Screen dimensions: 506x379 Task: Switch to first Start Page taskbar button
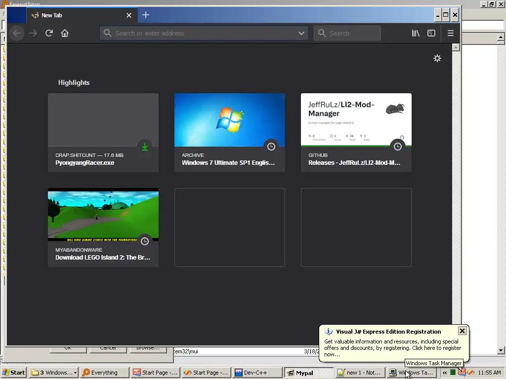pos(155,373)
